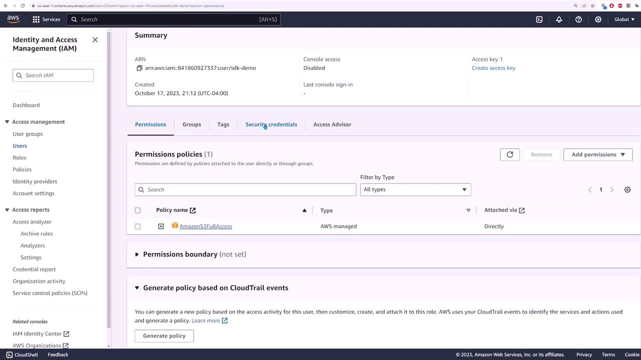Launch CloudShell from the top navigation bar

539,19
